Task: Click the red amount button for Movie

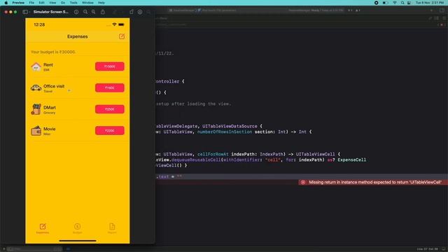Action: (x=110, y=131)
